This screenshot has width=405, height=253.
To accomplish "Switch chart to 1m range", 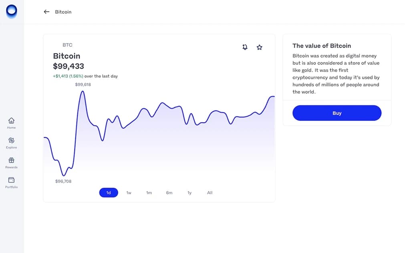I will (149, 193).
